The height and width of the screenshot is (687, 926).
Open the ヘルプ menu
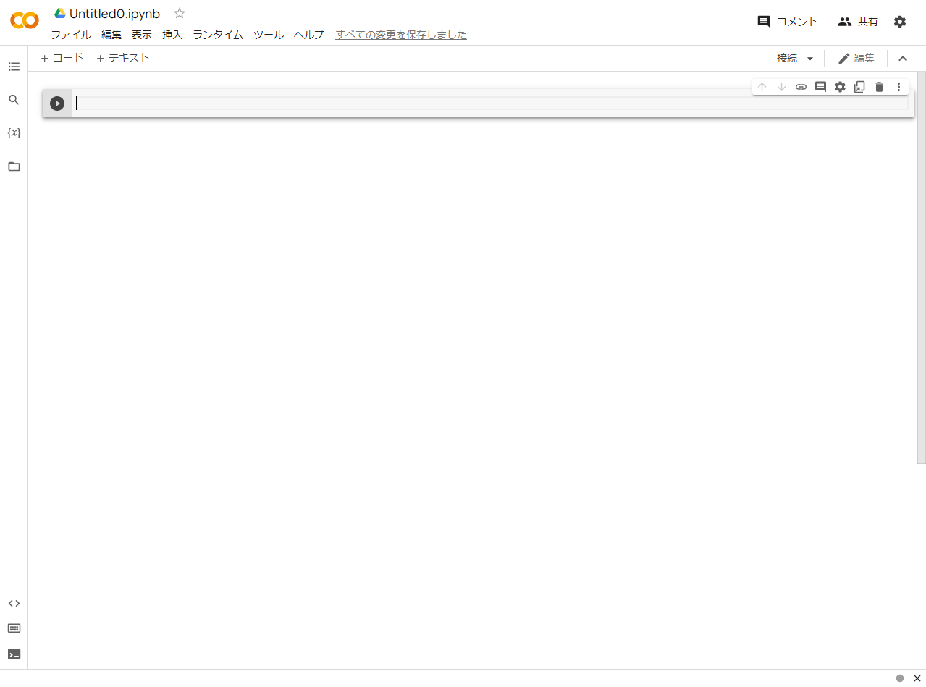coord(309,35)
